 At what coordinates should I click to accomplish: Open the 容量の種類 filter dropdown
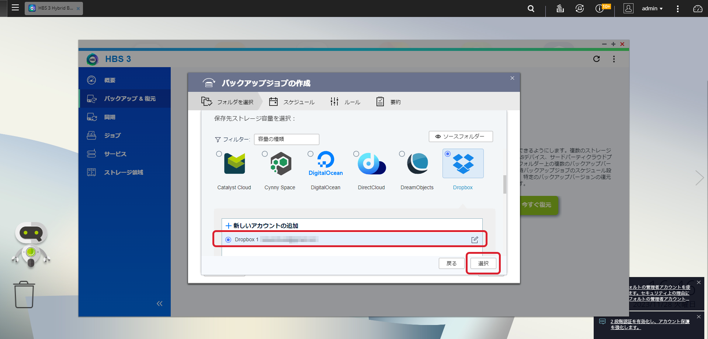point(287,139)
